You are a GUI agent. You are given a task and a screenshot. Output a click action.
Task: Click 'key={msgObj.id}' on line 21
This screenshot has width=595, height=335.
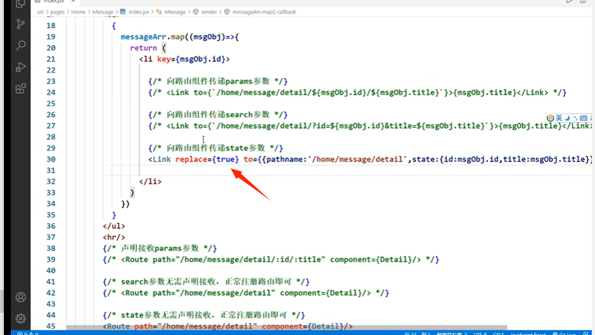[x=191, y=59]
